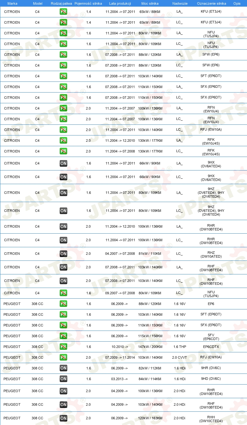247x425 pixels.
Task: Click petrol icon in C4 5FX LA_ row
Action: (x=63, y=87)
